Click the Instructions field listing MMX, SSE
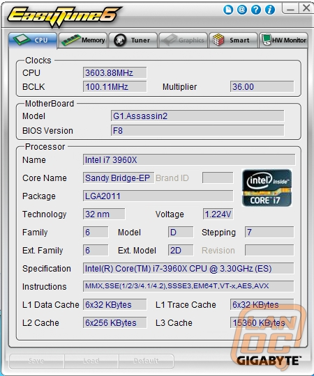The height and width of the screenshot is (376, 314). click(x=188, y=286)
